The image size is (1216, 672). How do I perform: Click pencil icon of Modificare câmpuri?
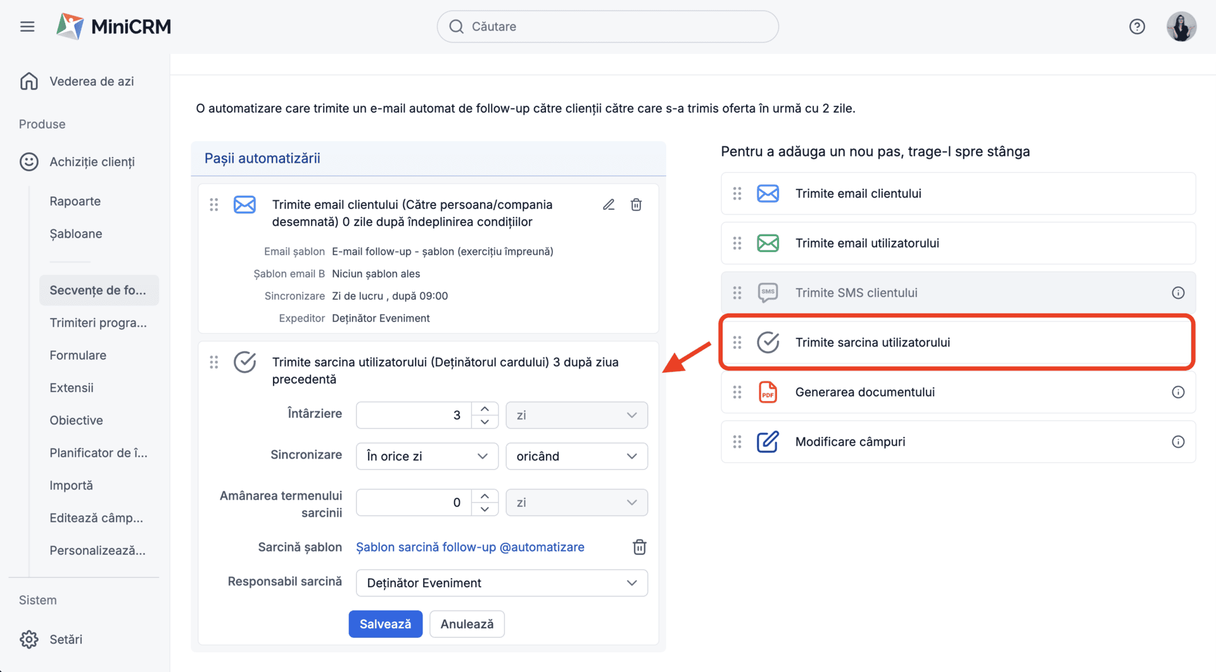[768, 441]
